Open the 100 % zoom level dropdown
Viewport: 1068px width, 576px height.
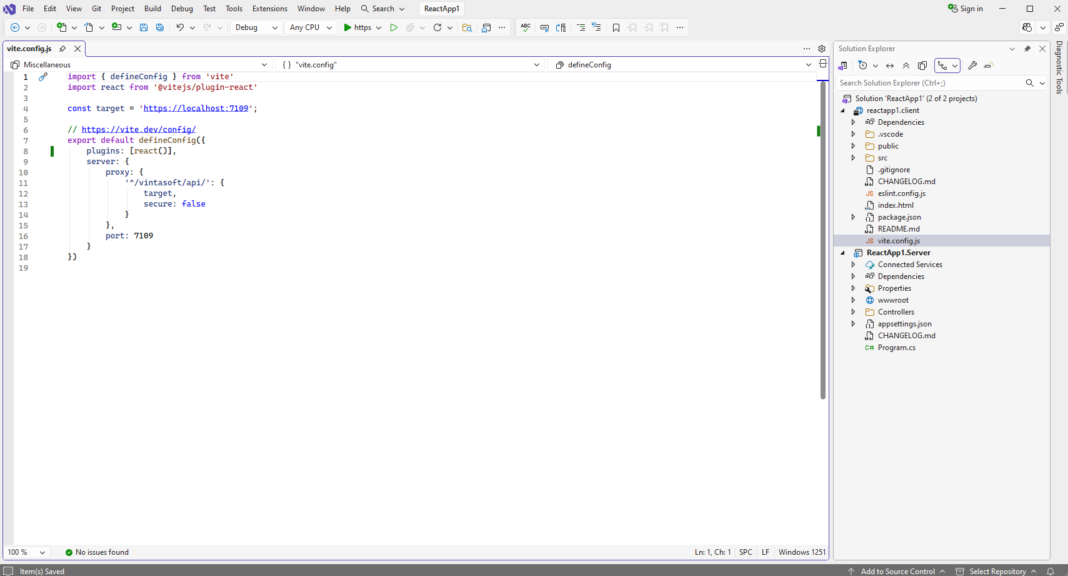pos(26,552)
